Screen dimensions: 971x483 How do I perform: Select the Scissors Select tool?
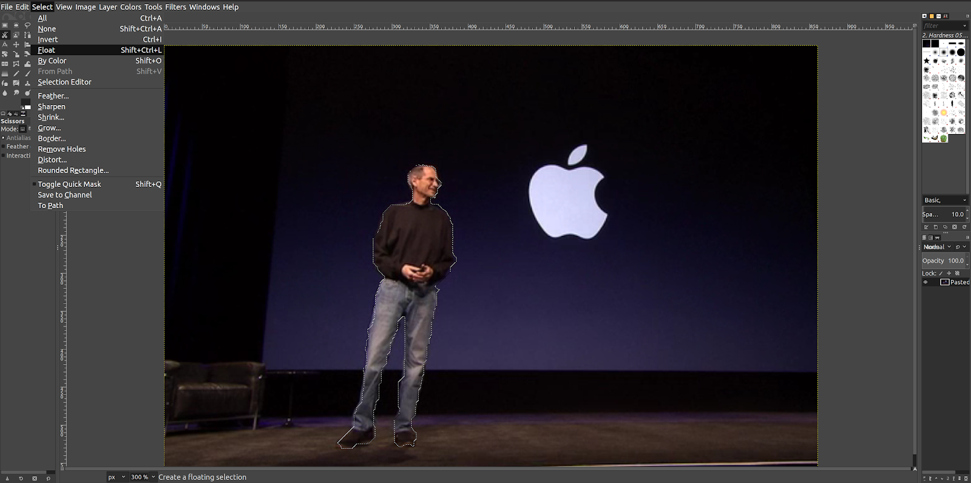[x=5, y=35]
